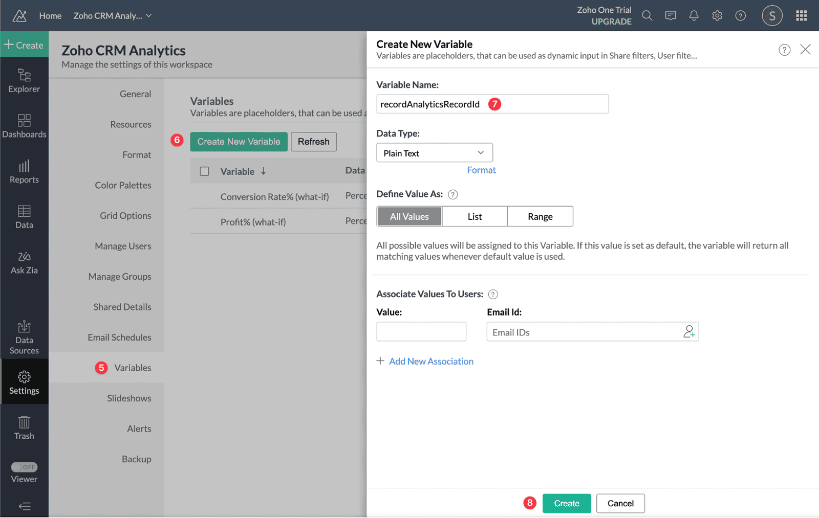Open Alerts settings tab
This screenshot has height=518, width=819.
(139, 429)
